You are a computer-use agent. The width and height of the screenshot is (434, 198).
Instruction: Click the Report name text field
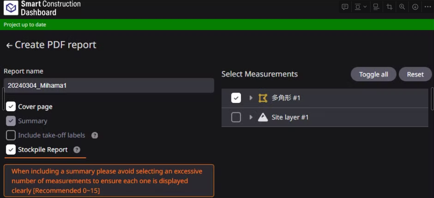coord(109,86)
